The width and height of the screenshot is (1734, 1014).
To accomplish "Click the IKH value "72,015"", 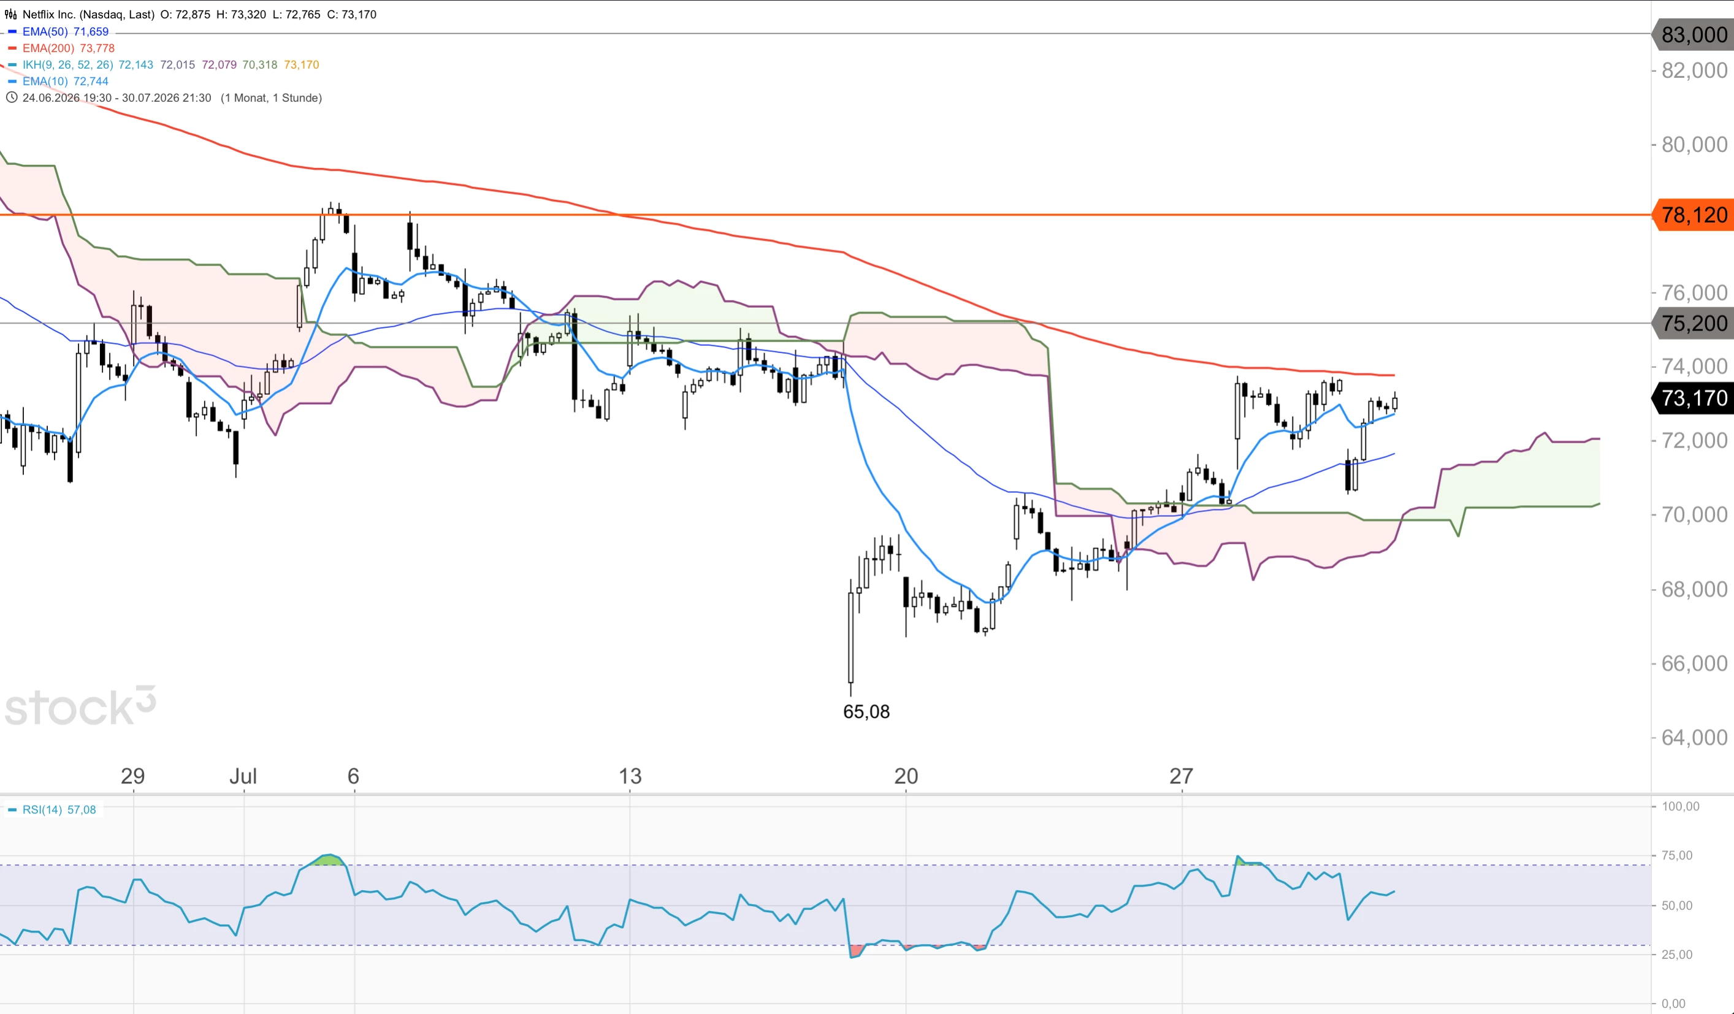I will (x=178, y=64).
